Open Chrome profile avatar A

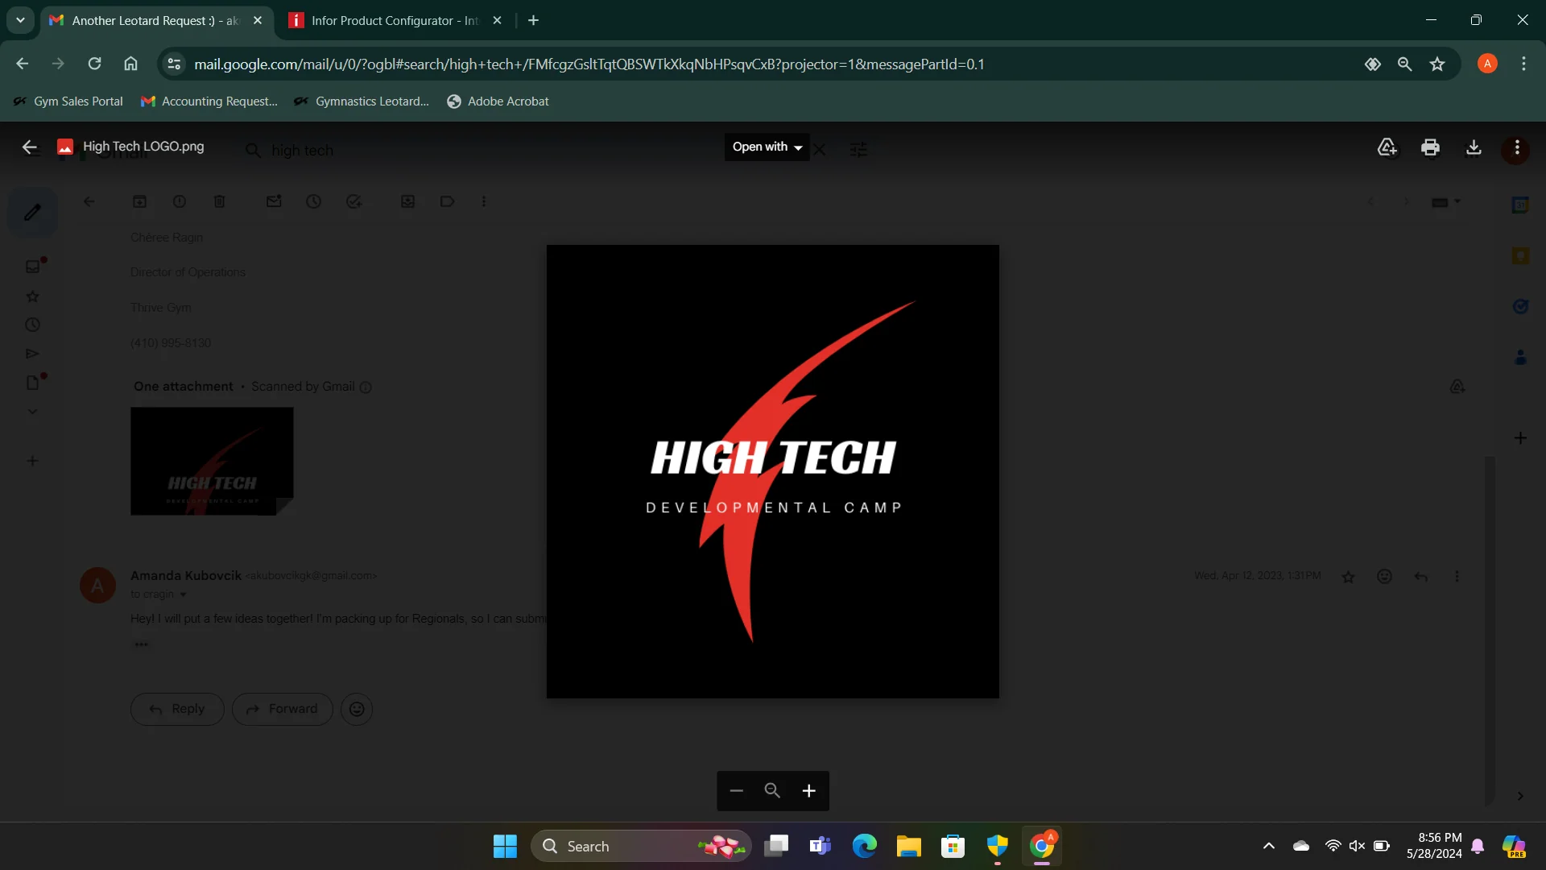coord(1487,64)
